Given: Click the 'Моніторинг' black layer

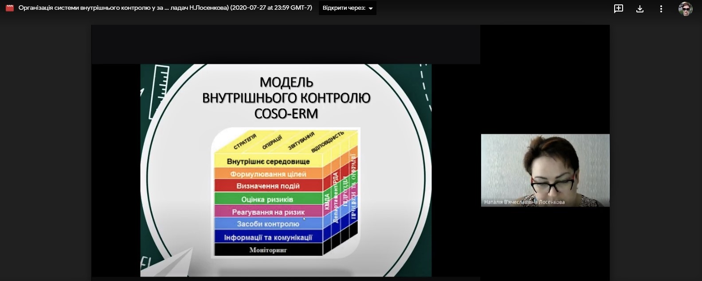Looking at the screenshot, I should pos(268,250).
